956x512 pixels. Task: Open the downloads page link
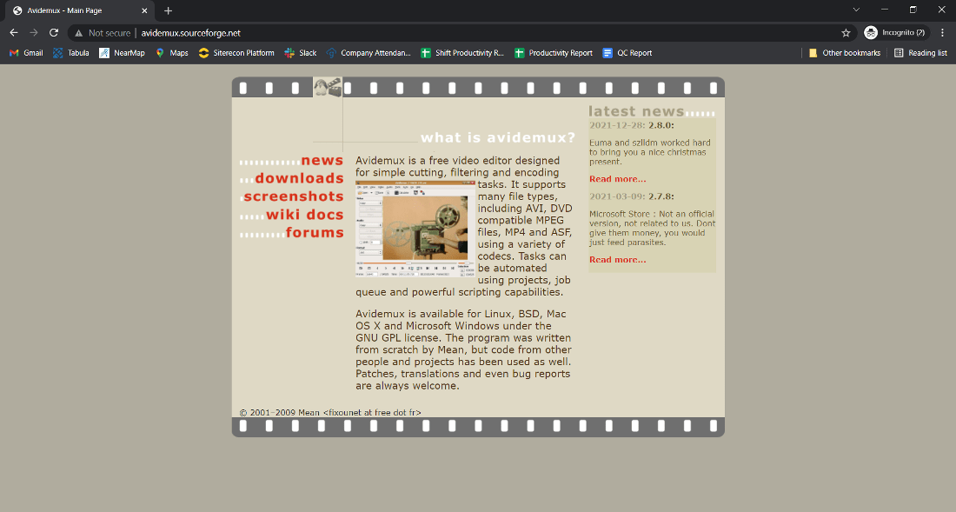[x=299, y=178]
